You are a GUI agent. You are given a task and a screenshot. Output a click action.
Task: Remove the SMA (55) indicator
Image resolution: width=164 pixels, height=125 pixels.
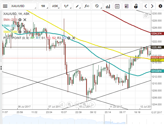click(x=23, y=26)
